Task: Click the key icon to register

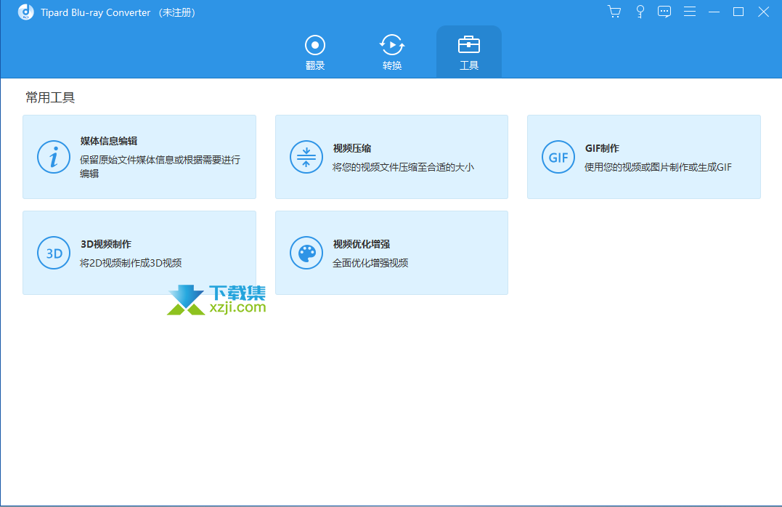Action: [640, 12]
